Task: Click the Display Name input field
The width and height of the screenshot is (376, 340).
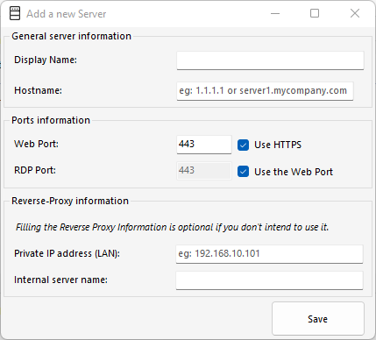Action: [x=270, y=60]
